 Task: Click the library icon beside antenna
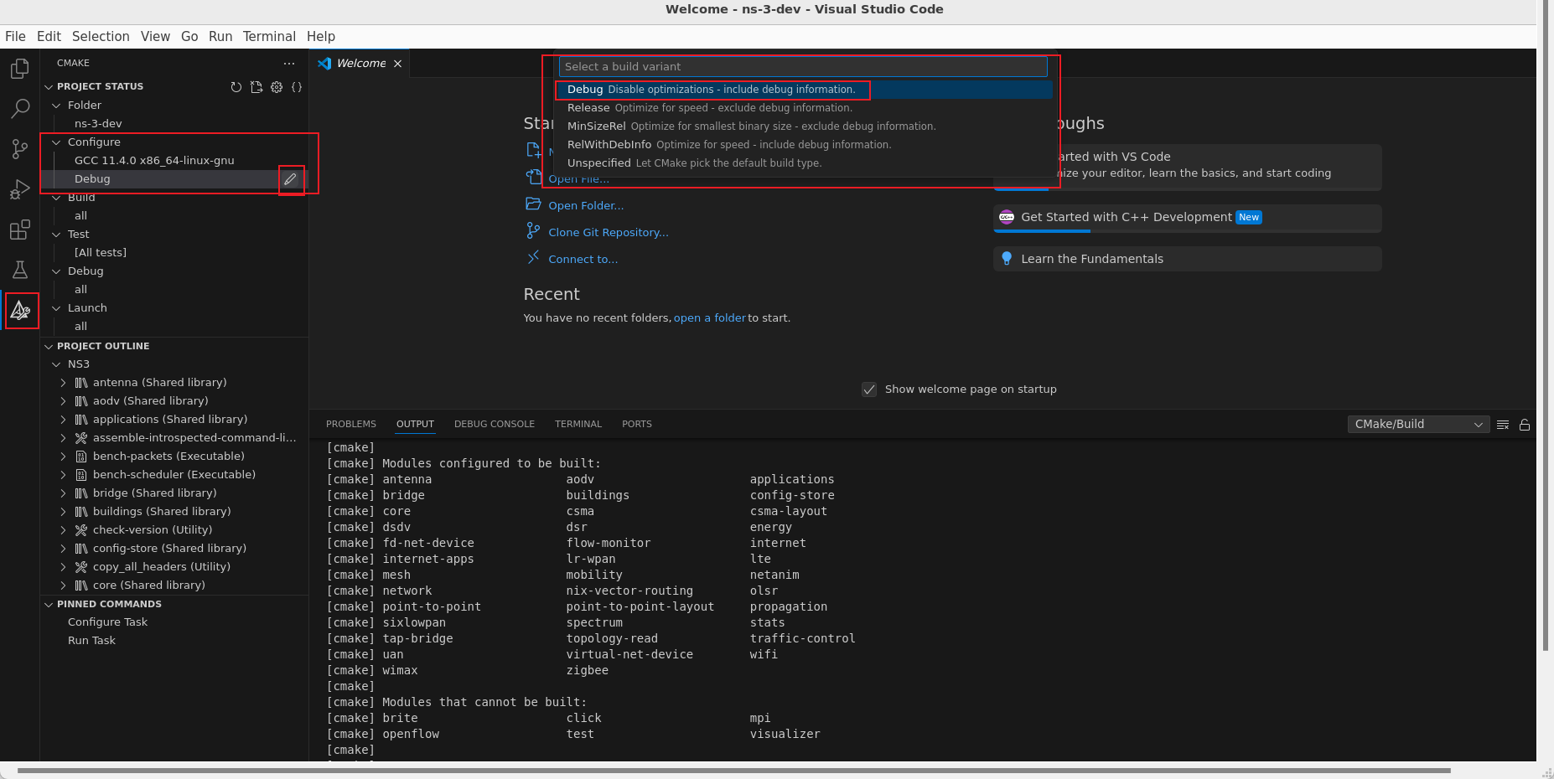[x=81, y=383]
